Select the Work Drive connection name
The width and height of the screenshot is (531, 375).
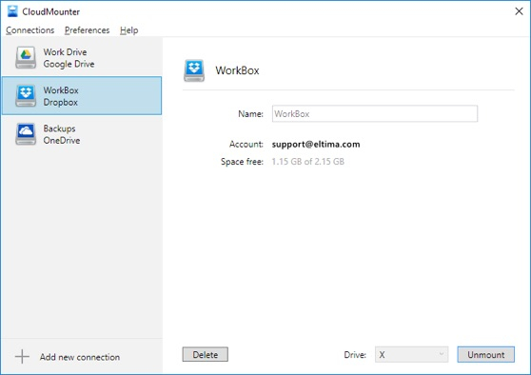click(65, 51)
